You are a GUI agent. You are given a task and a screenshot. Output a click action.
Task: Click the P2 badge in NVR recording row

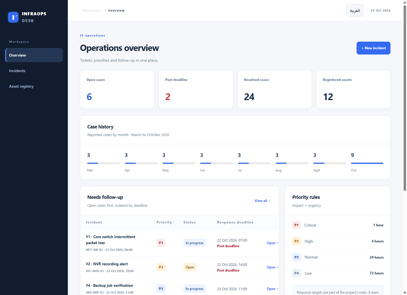tap(161, 267)
